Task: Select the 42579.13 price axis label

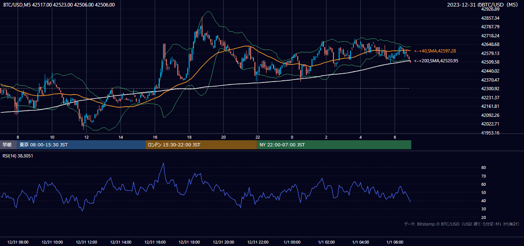Action: point(490,53)
